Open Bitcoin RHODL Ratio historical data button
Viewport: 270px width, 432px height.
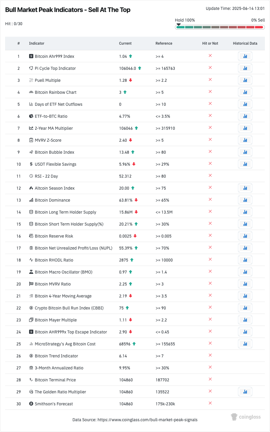point(245,260)
